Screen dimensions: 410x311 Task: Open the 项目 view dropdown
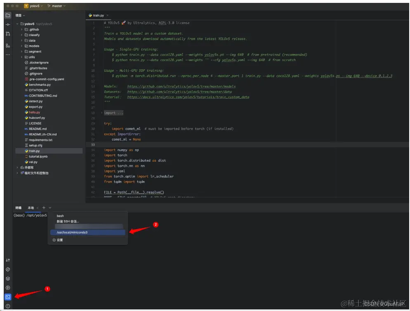pyautogui.click(x=20, y=15)
